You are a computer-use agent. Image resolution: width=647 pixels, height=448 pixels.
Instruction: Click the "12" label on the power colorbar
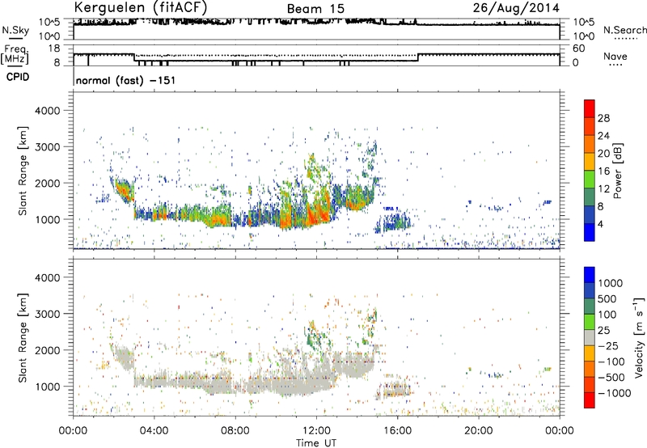pos(603,189)
